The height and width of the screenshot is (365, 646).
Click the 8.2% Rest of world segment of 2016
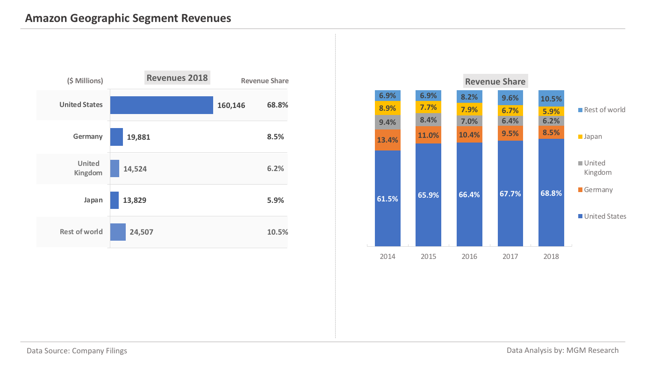[469, 97]
